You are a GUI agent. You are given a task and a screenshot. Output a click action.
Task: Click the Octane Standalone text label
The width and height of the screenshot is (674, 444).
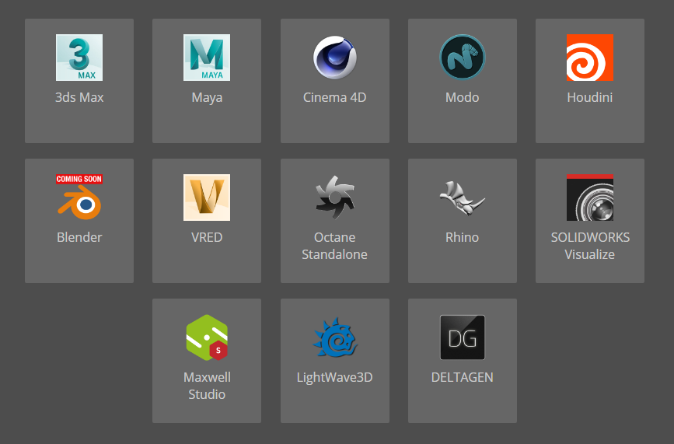pos(334,246)
